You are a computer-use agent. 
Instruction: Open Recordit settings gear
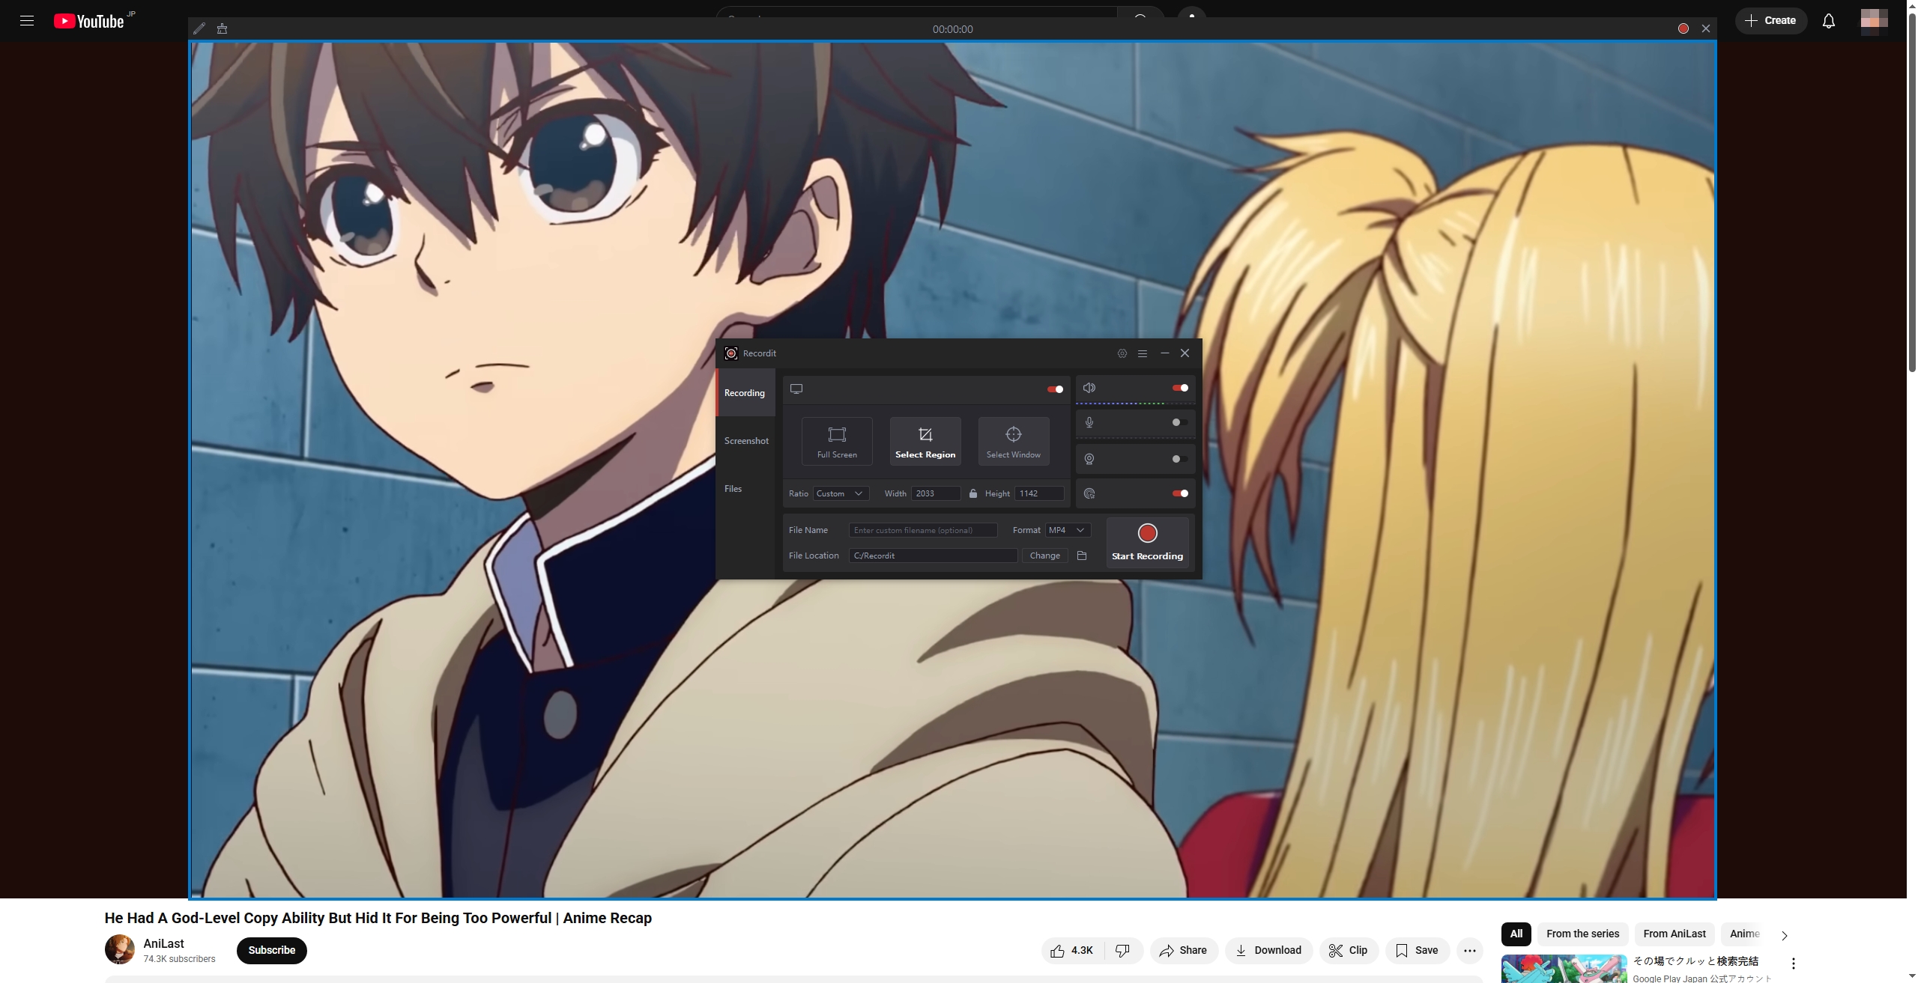tap(1122, 353)
